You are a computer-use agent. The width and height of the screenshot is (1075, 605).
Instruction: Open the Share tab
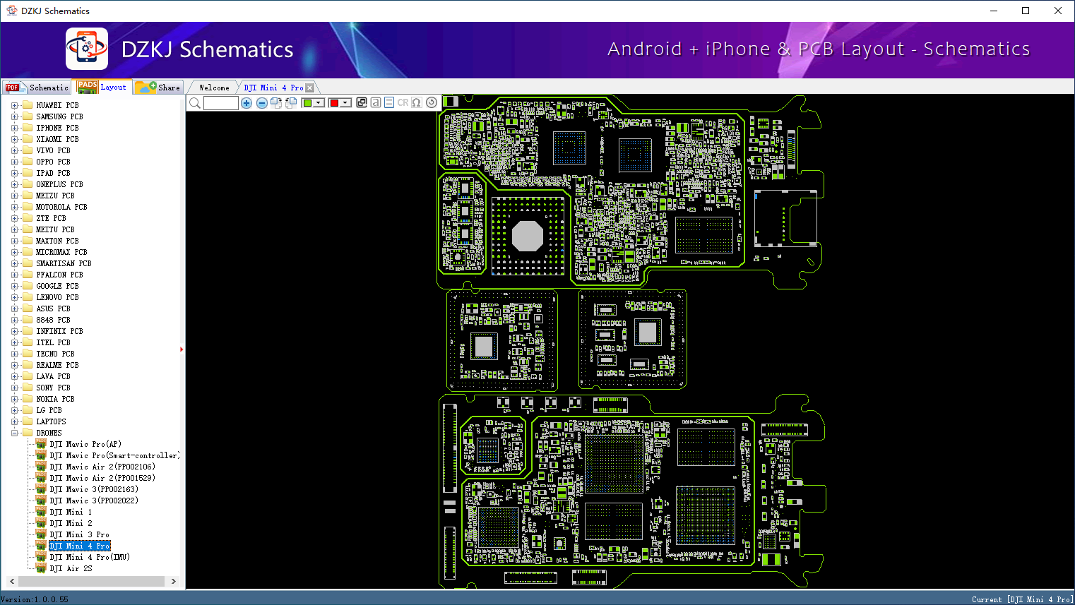point(158,88)
